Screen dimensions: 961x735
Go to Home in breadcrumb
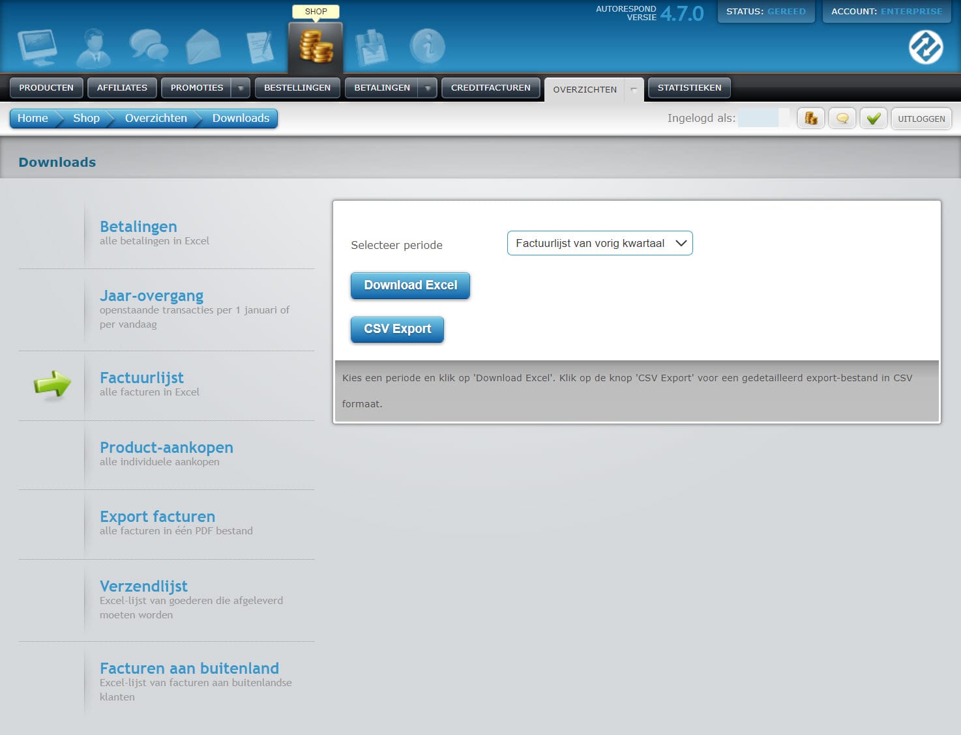[x=33, y=118]
